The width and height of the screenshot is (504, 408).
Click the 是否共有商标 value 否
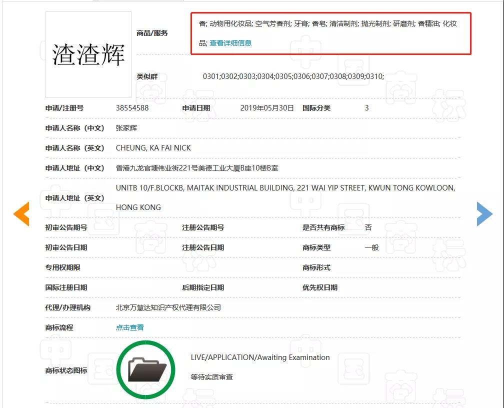368,227
